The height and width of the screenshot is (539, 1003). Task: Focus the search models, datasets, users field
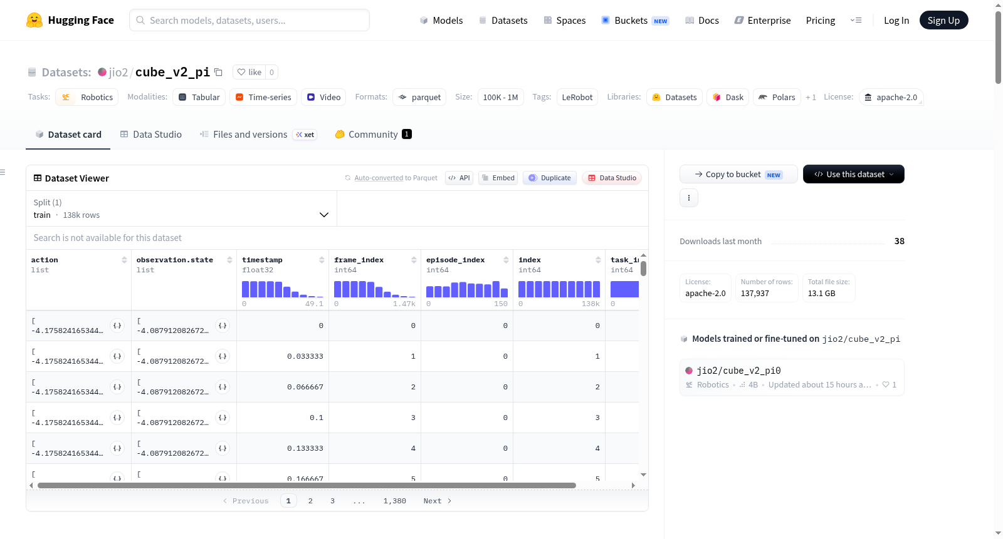pyautogui.click(x=249, y=20)
